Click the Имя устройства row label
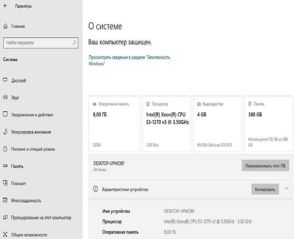Image resolution: width=296 pixels, height=239 pixels. pyautogui.click(x=116, y=211)
